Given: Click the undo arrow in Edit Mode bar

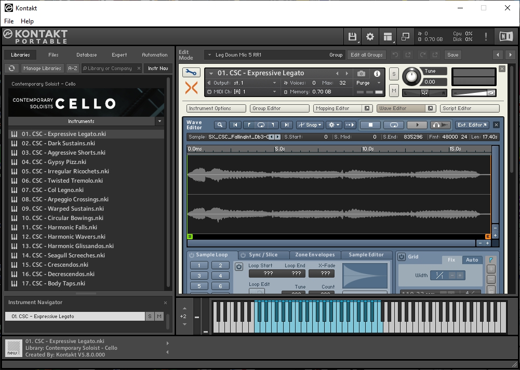Looking at the screenshot, I should pyautogui.click(x=395, y=54).
